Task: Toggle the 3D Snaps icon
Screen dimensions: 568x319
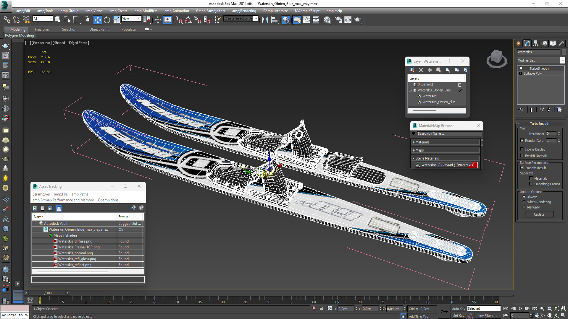Action: coord(178,20)
